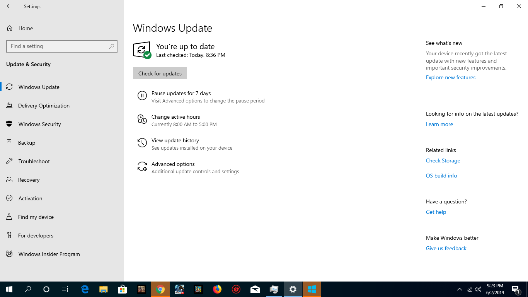
Task: Open Task View on the taskbar
Action: (65, 289)
